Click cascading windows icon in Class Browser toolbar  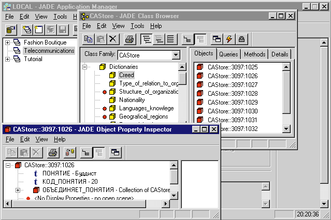pyautogui.click(x=217, y=39)
